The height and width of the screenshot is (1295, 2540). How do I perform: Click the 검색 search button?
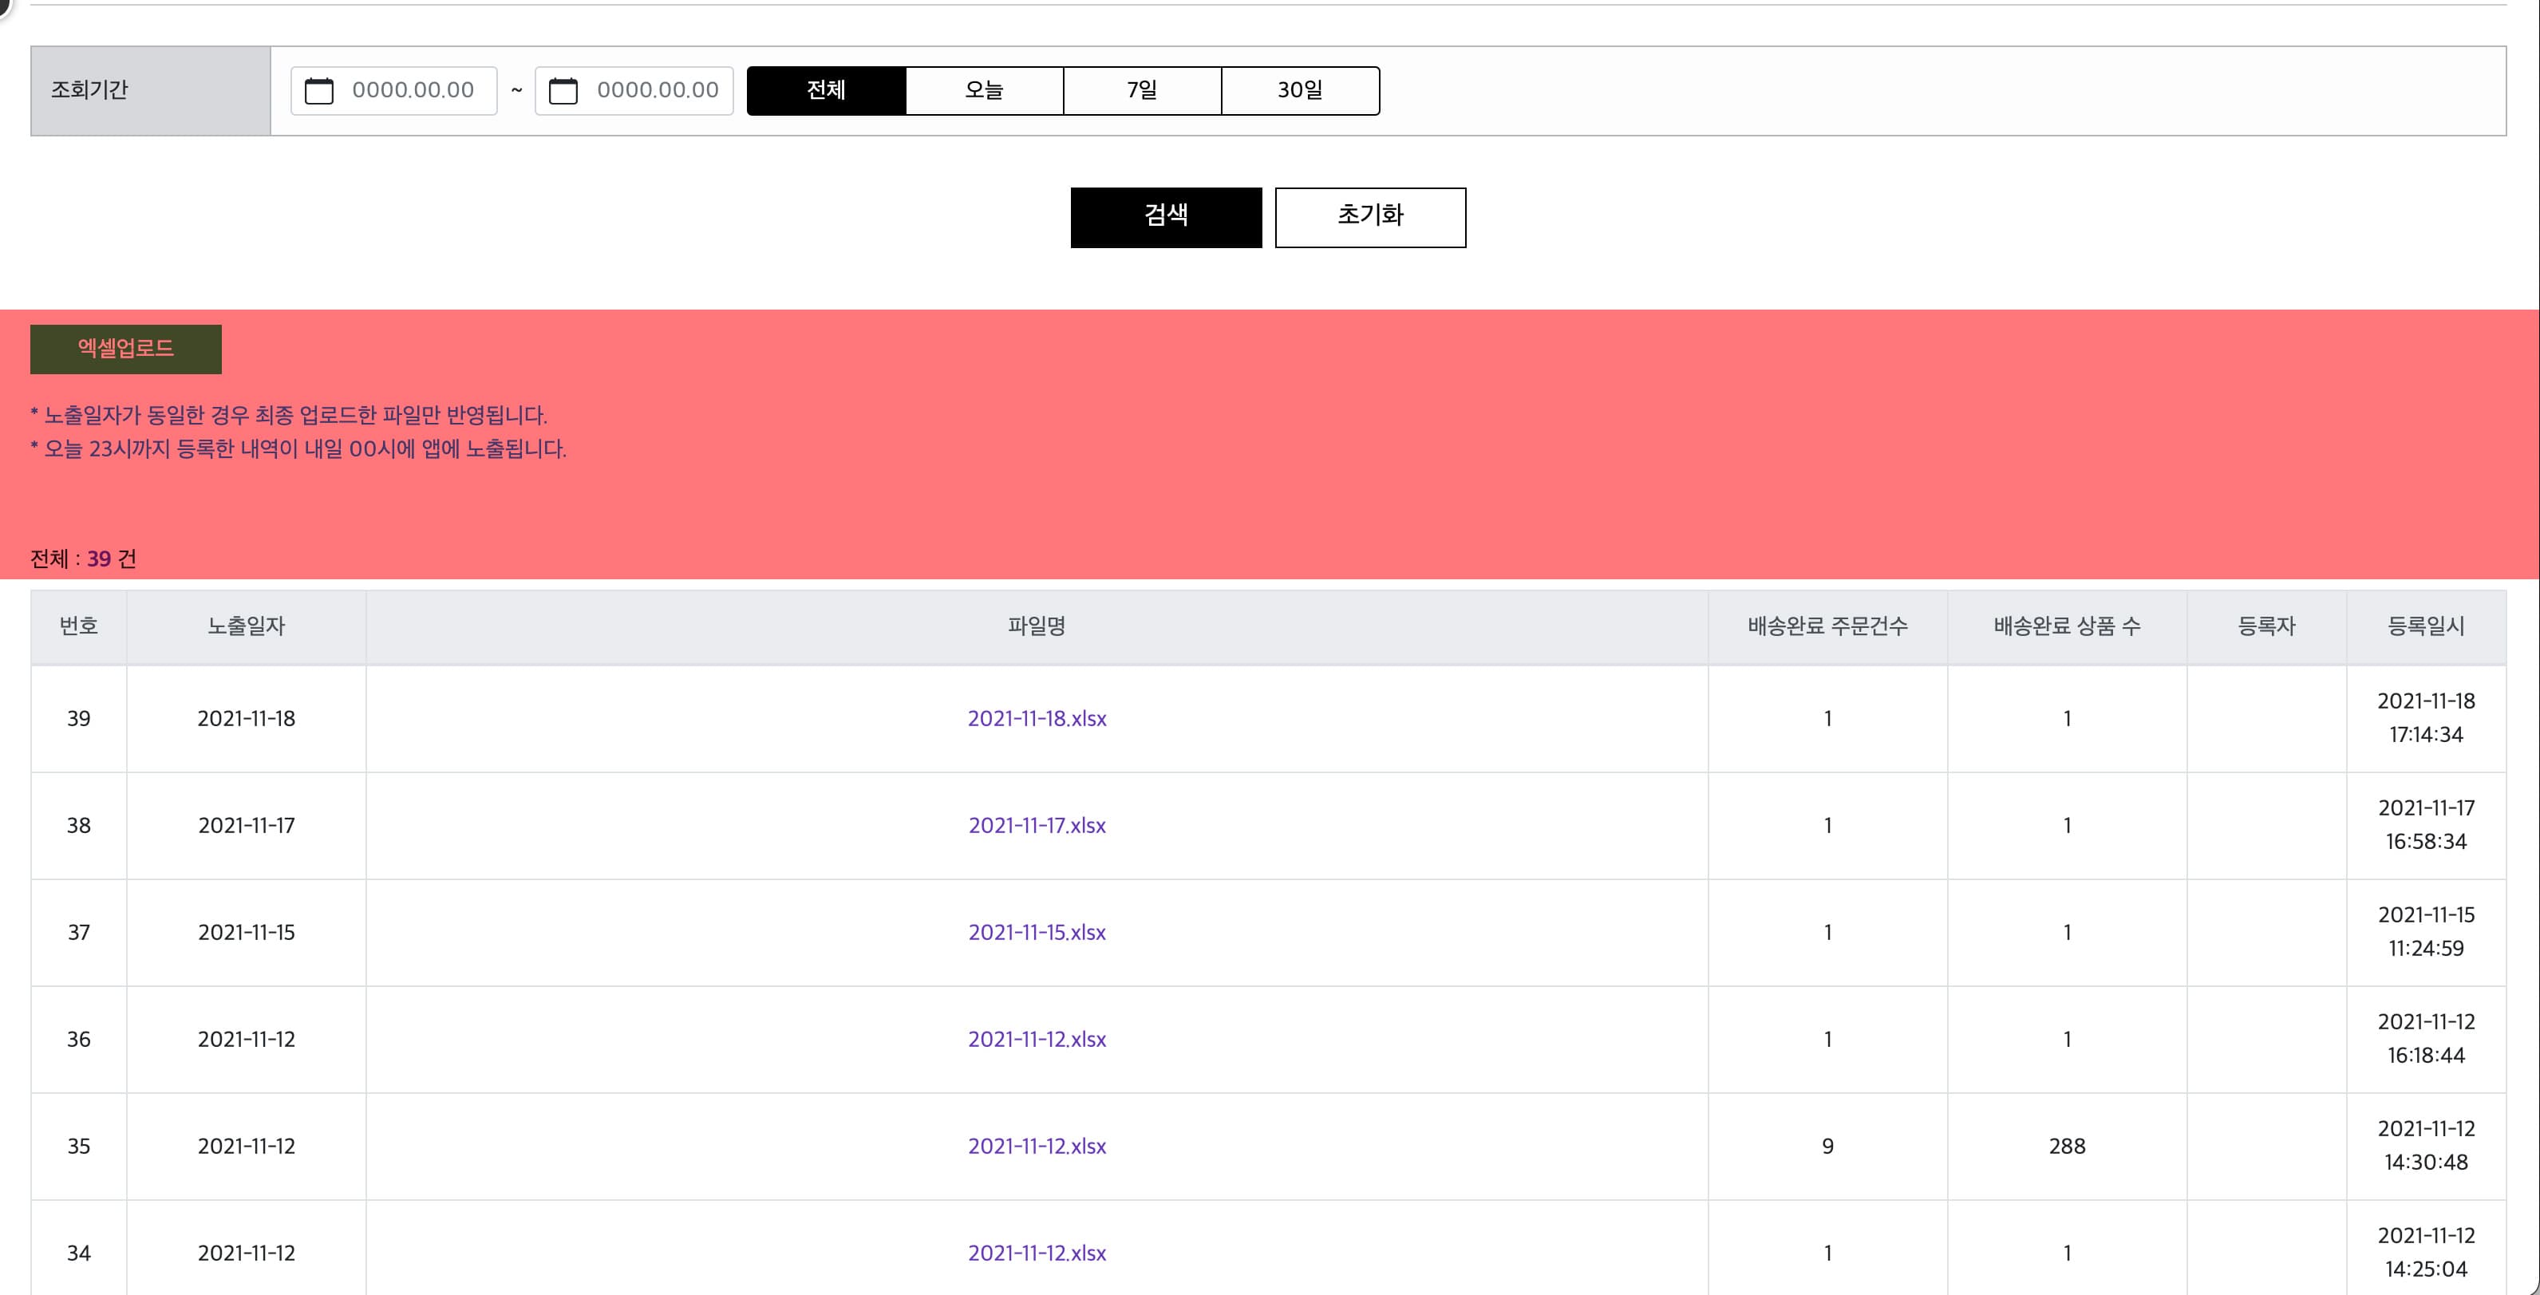click(x=1166, y=217)
